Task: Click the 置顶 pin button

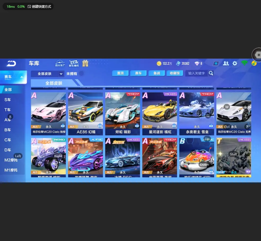Action: click(x=120, y=73)
